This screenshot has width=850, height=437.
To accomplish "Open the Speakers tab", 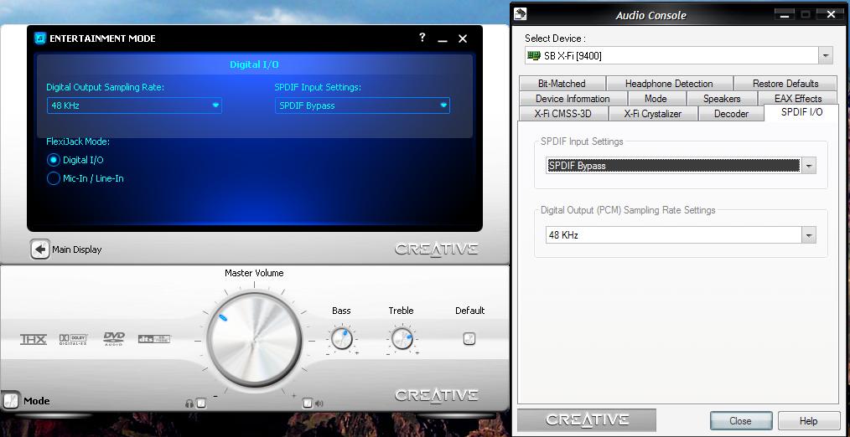I will 722,99.
